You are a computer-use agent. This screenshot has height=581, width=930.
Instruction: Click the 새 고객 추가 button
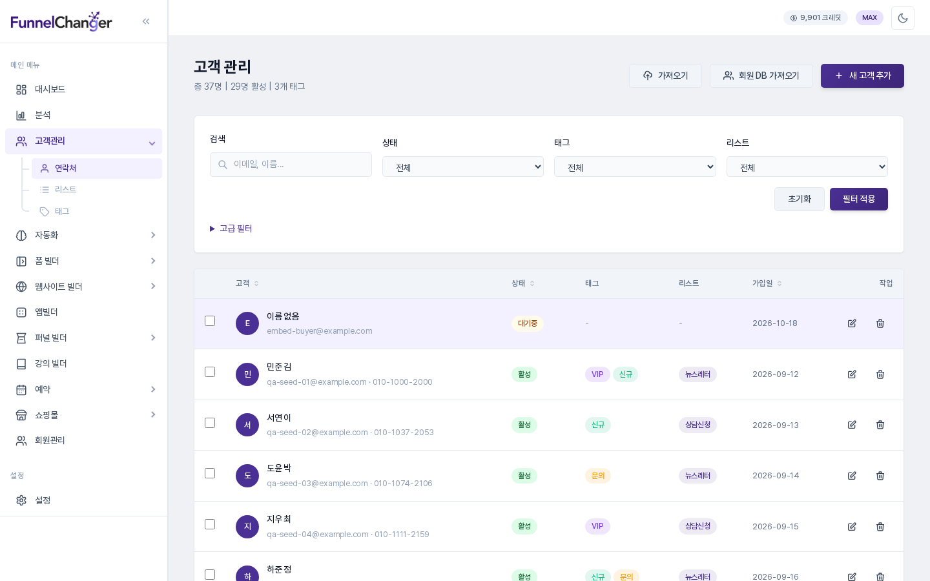(x=862, y=76)
